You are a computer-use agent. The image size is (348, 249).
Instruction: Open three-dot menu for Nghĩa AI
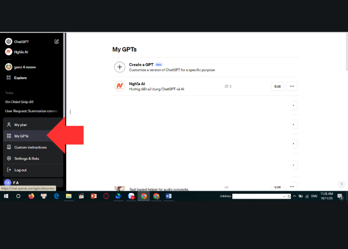pyautogui.click(x=292, y=86)
